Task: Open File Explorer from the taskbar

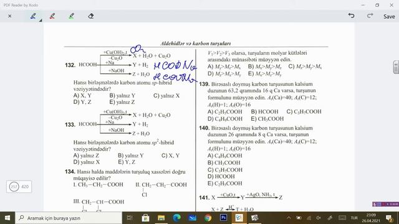Action: tap(161, 218)
